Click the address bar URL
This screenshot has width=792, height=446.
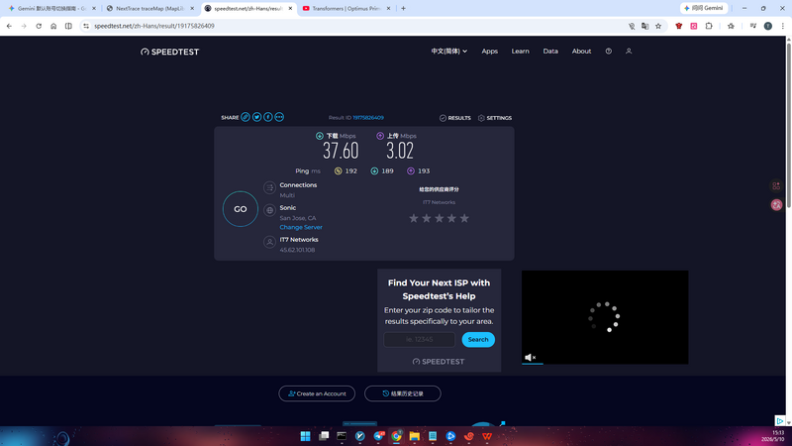pos(154,26)
